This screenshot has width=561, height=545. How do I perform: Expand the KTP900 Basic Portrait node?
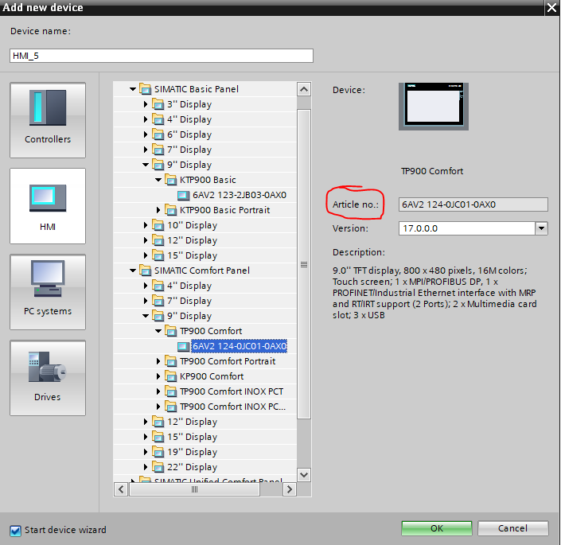click(158, 210)
